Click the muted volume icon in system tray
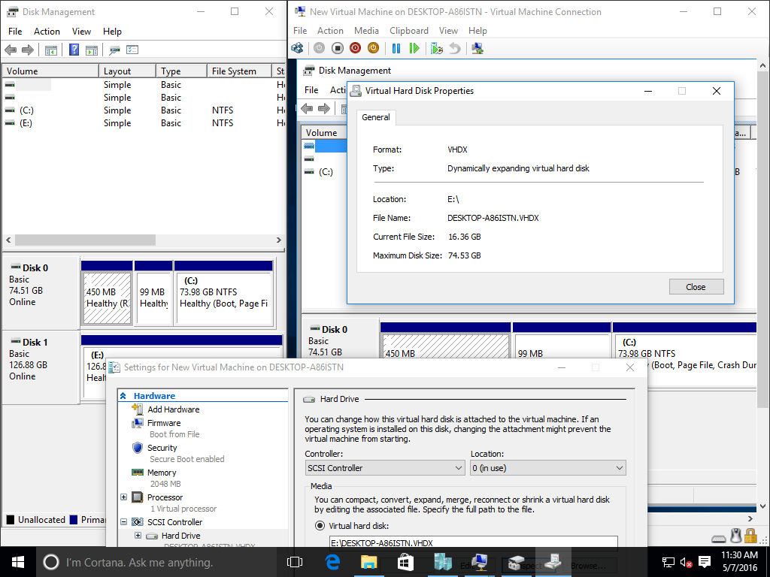Screen dimensions: 770x577 click(x=686, y=563)
